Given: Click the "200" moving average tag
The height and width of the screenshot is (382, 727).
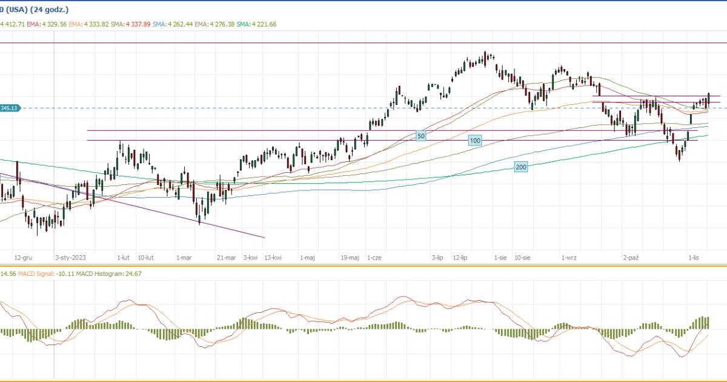Looking at the screenshot, I should pyautogui.click(x=520, y=167).
